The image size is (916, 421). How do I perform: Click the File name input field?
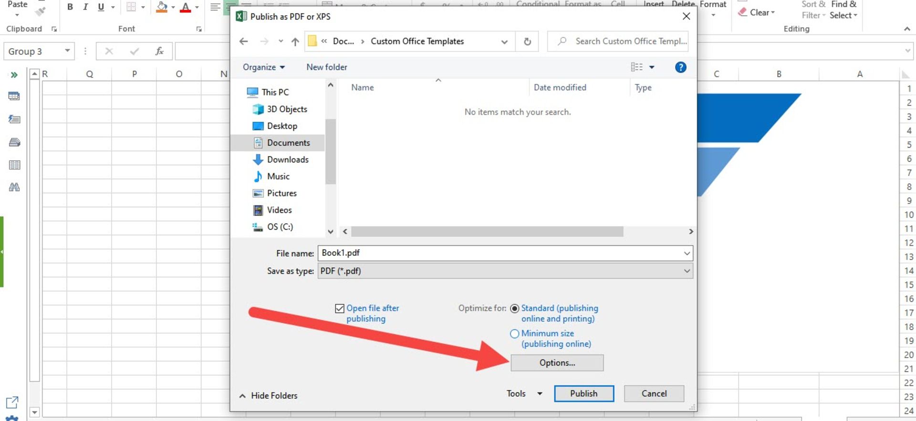(500, 253)
